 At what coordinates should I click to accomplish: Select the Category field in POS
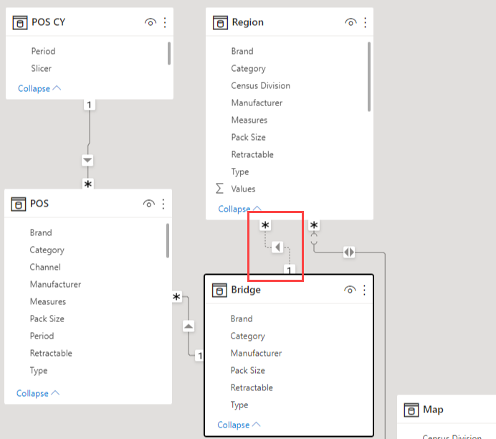coord(47,250)
